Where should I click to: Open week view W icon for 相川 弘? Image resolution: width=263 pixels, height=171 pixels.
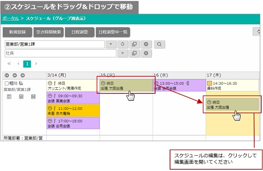click(21, 97)
